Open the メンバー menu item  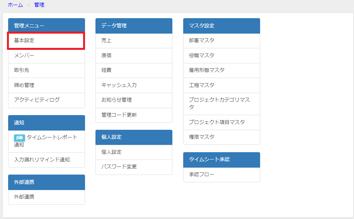point(46,56)
